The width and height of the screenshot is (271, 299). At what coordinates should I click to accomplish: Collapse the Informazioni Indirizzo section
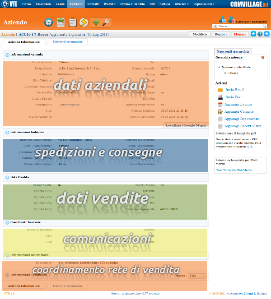click(7, 132)
